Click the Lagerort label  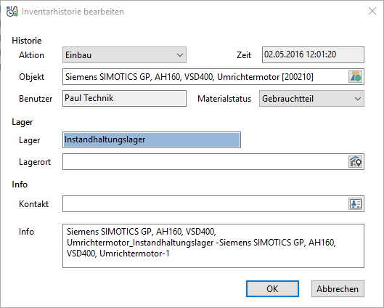pos(35,162)
